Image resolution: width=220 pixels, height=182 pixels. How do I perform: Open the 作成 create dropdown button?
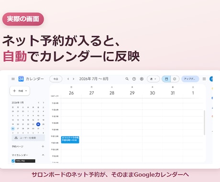20,91
